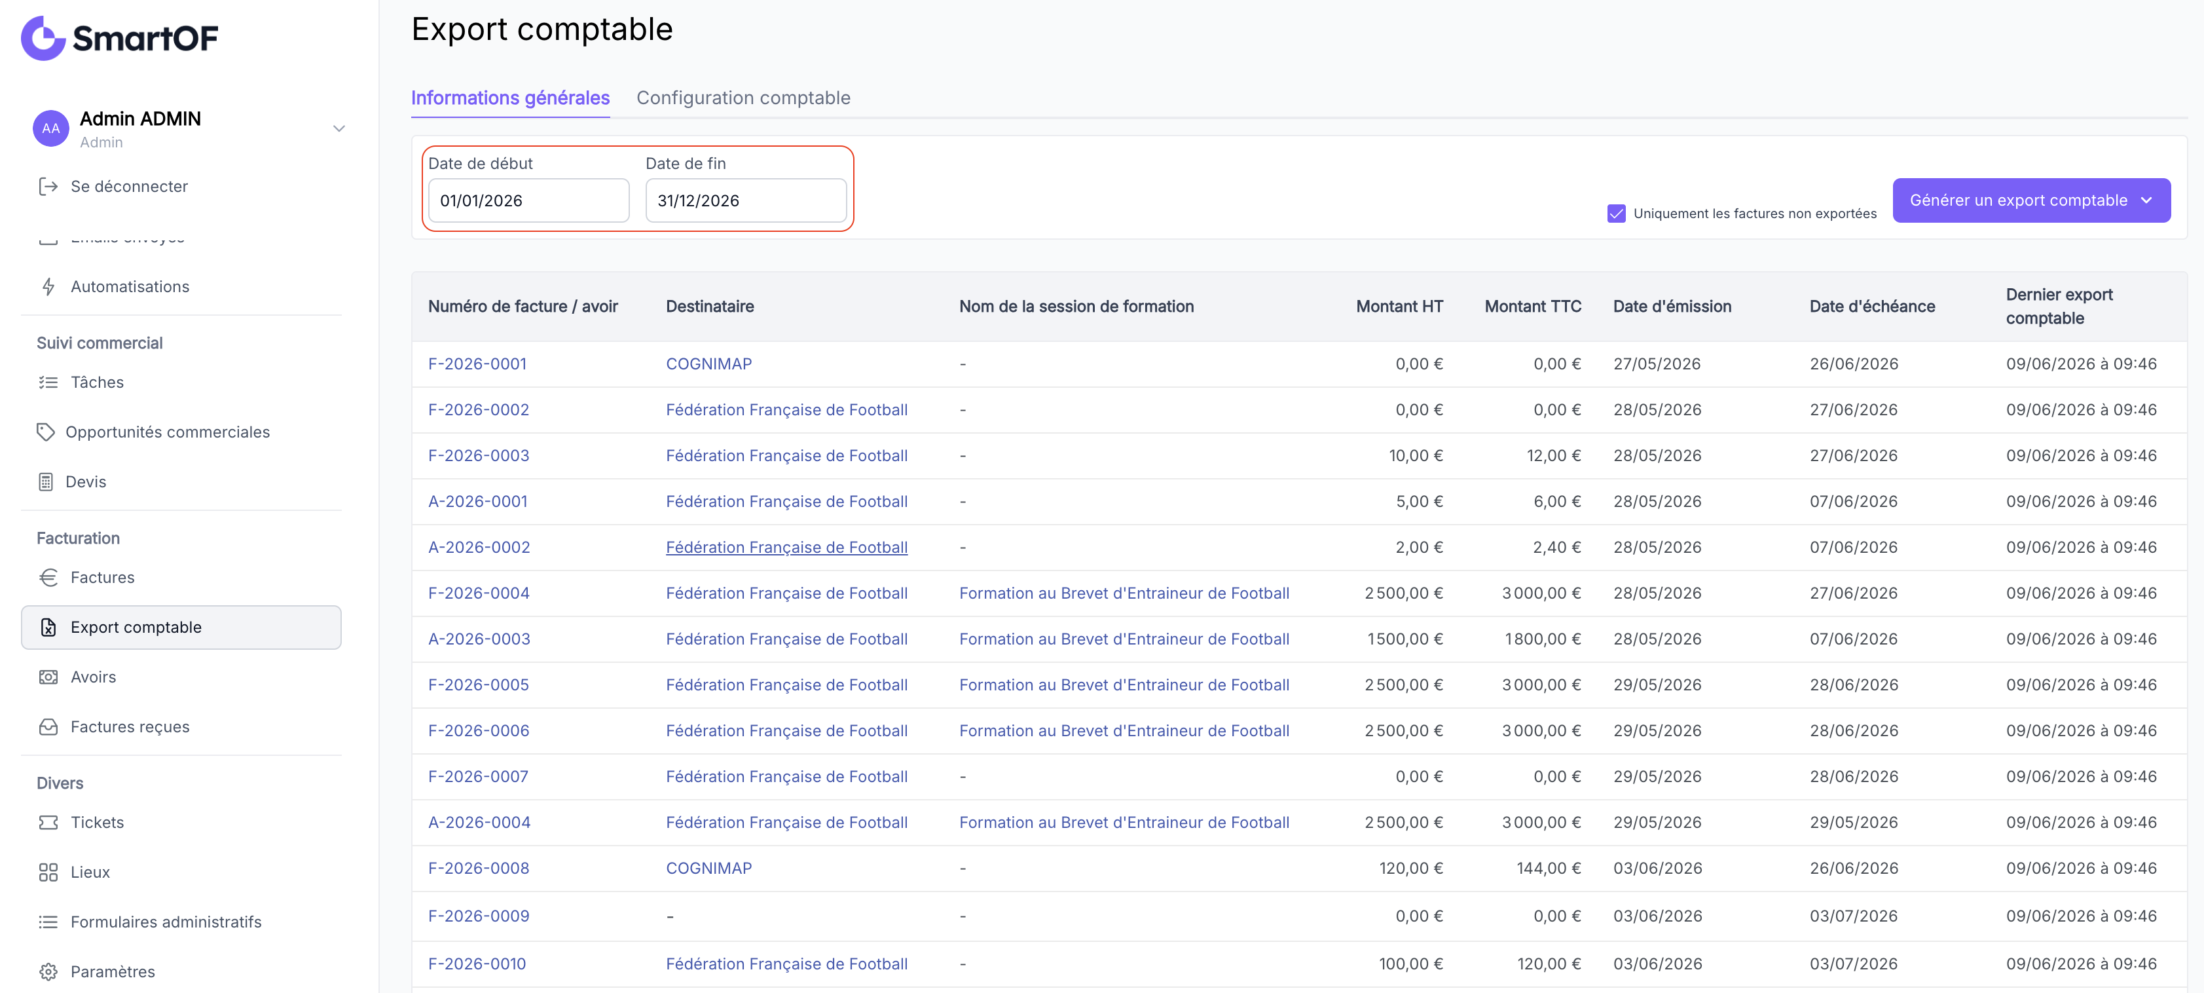Select the Informations générales tab

[x=510, y=98]
